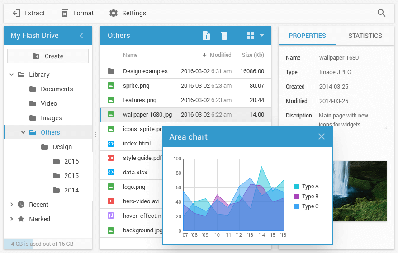Click the storage usage progress bar
The width and height of the screenshot is (398, 253).
tap(48, 244)
